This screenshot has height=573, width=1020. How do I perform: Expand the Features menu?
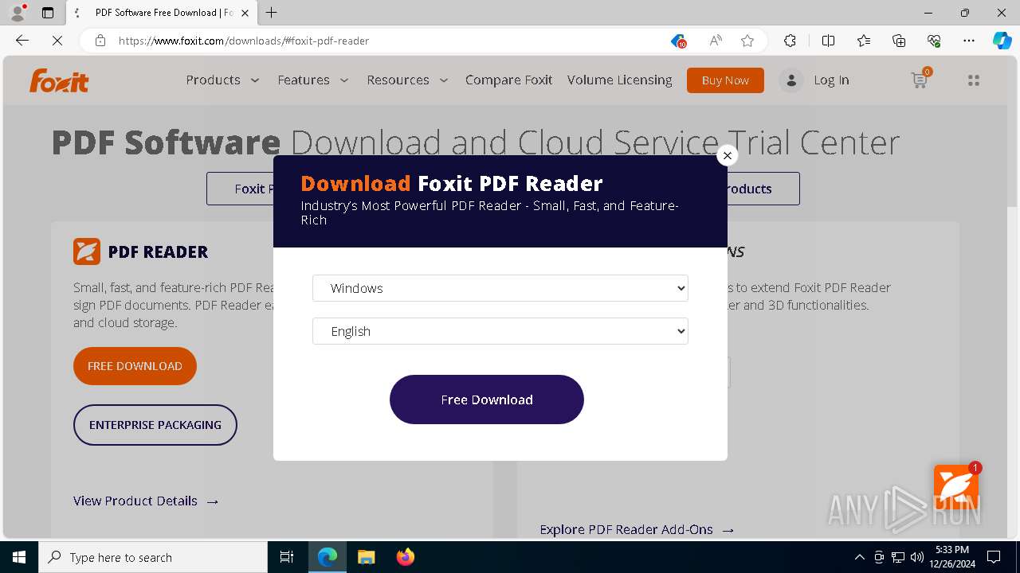313,80
